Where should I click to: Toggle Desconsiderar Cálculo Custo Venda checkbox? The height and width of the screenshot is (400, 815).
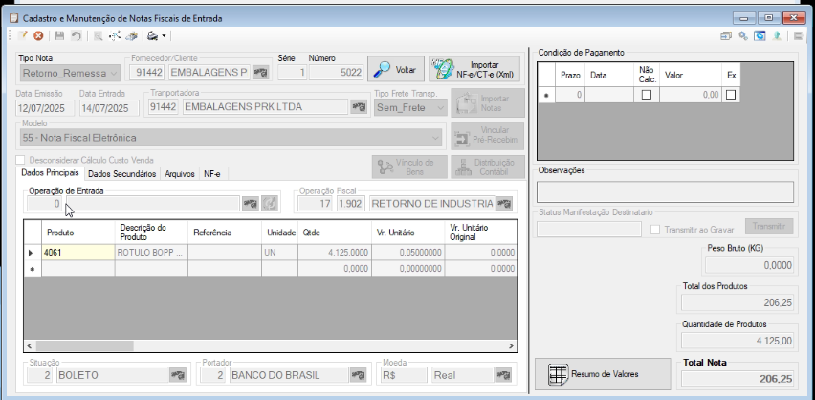[x=20, y=160]
